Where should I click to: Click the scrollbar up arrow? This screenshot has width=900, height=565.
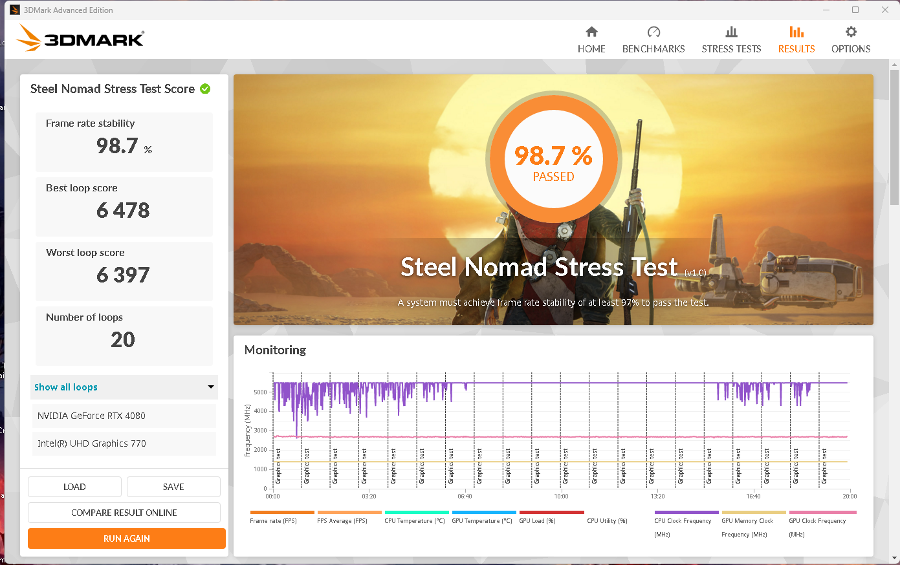click(x=895, y=64)
